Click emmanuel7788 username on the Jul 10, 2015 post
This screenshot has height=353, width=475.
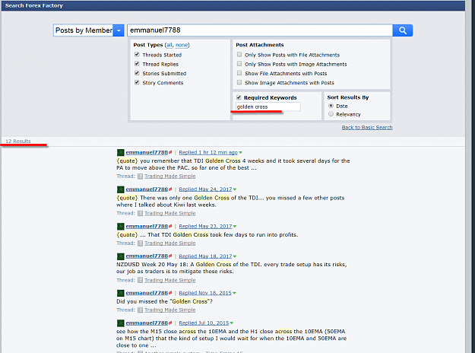tap(147, 323)
